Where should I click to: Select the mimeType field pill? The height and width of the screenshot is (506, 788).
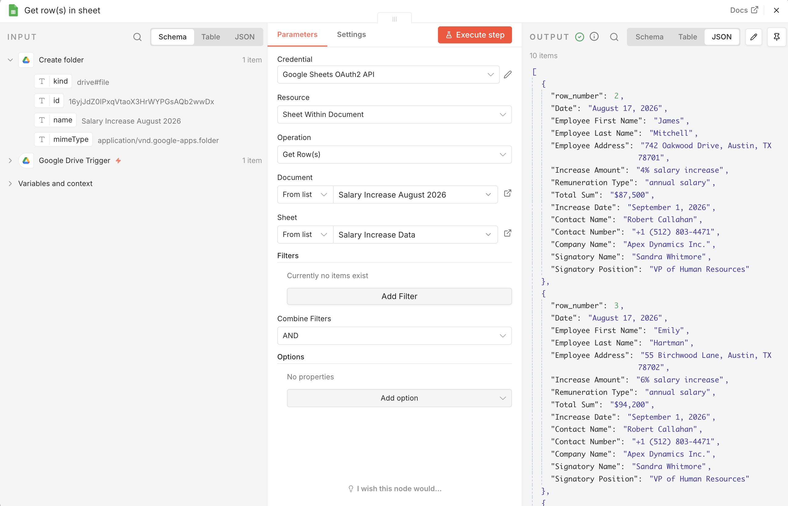tap(63, 139)
